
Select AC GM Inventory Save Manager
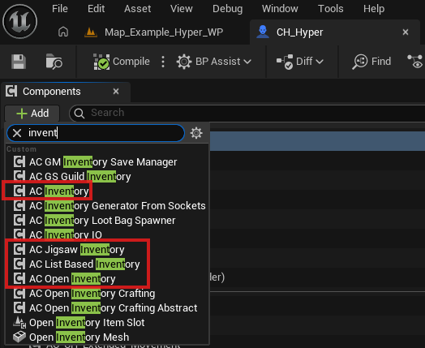pyautogui.click(x=107, y=162)
